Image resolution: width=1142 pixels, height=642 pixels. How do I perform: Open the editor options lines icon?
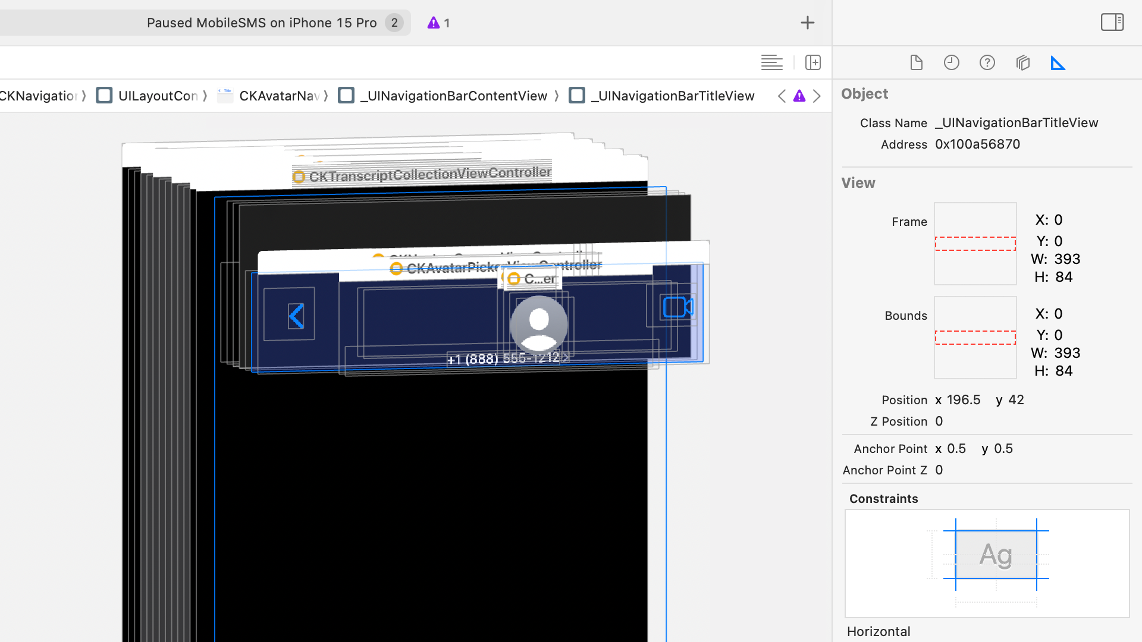[771, 62]
